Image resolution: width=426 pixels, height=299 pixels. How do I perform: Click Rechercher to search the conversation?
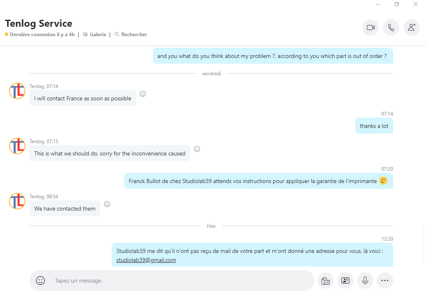[131, 35]
